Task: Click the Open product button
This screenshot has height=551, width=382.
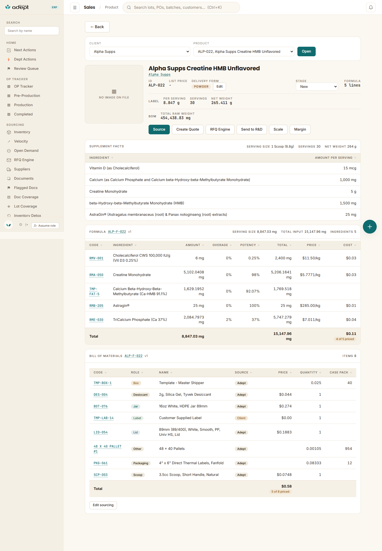Action: pyautogui.click(x=306, y=51)
